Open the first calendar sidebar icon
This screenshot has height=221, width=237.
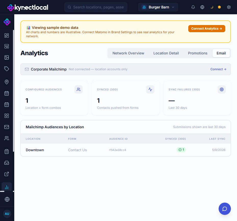click(7, 93)
